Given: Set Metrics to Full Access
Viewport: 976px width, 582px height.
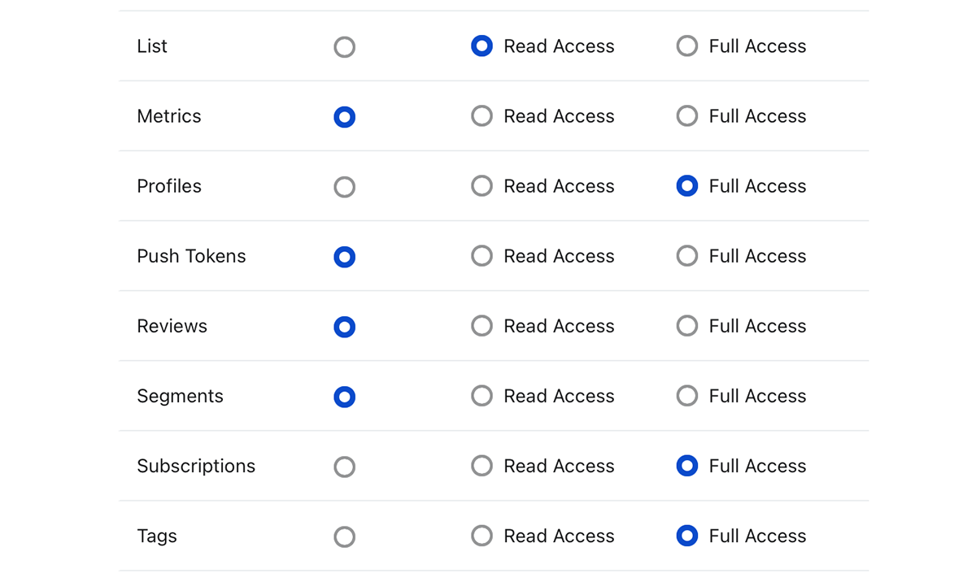Looking at the screenshot, I should tap(687, 116).
